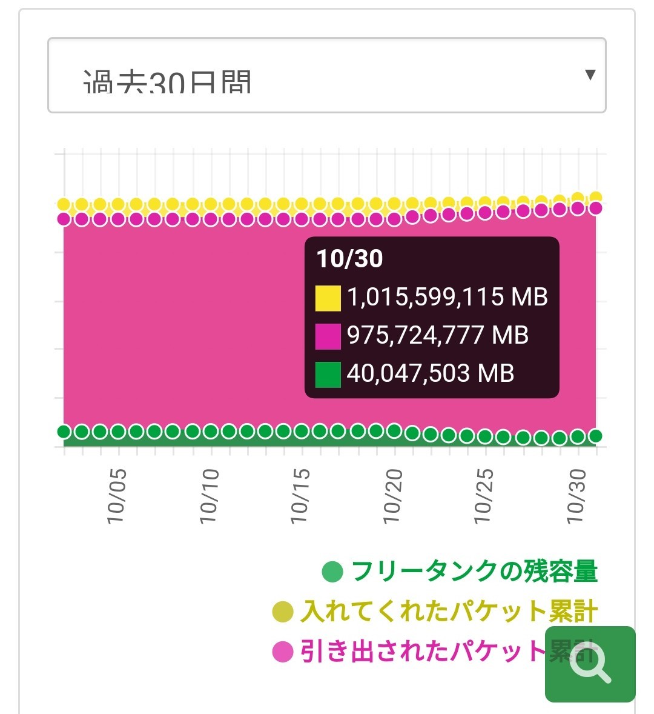Select the first yellow data point

coord(64,204)
